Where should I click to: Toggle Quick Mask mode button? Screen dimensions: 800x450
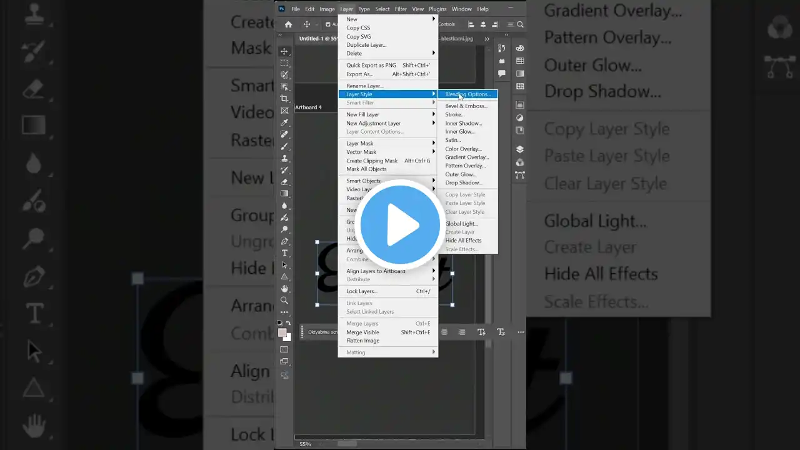(284, 349)
